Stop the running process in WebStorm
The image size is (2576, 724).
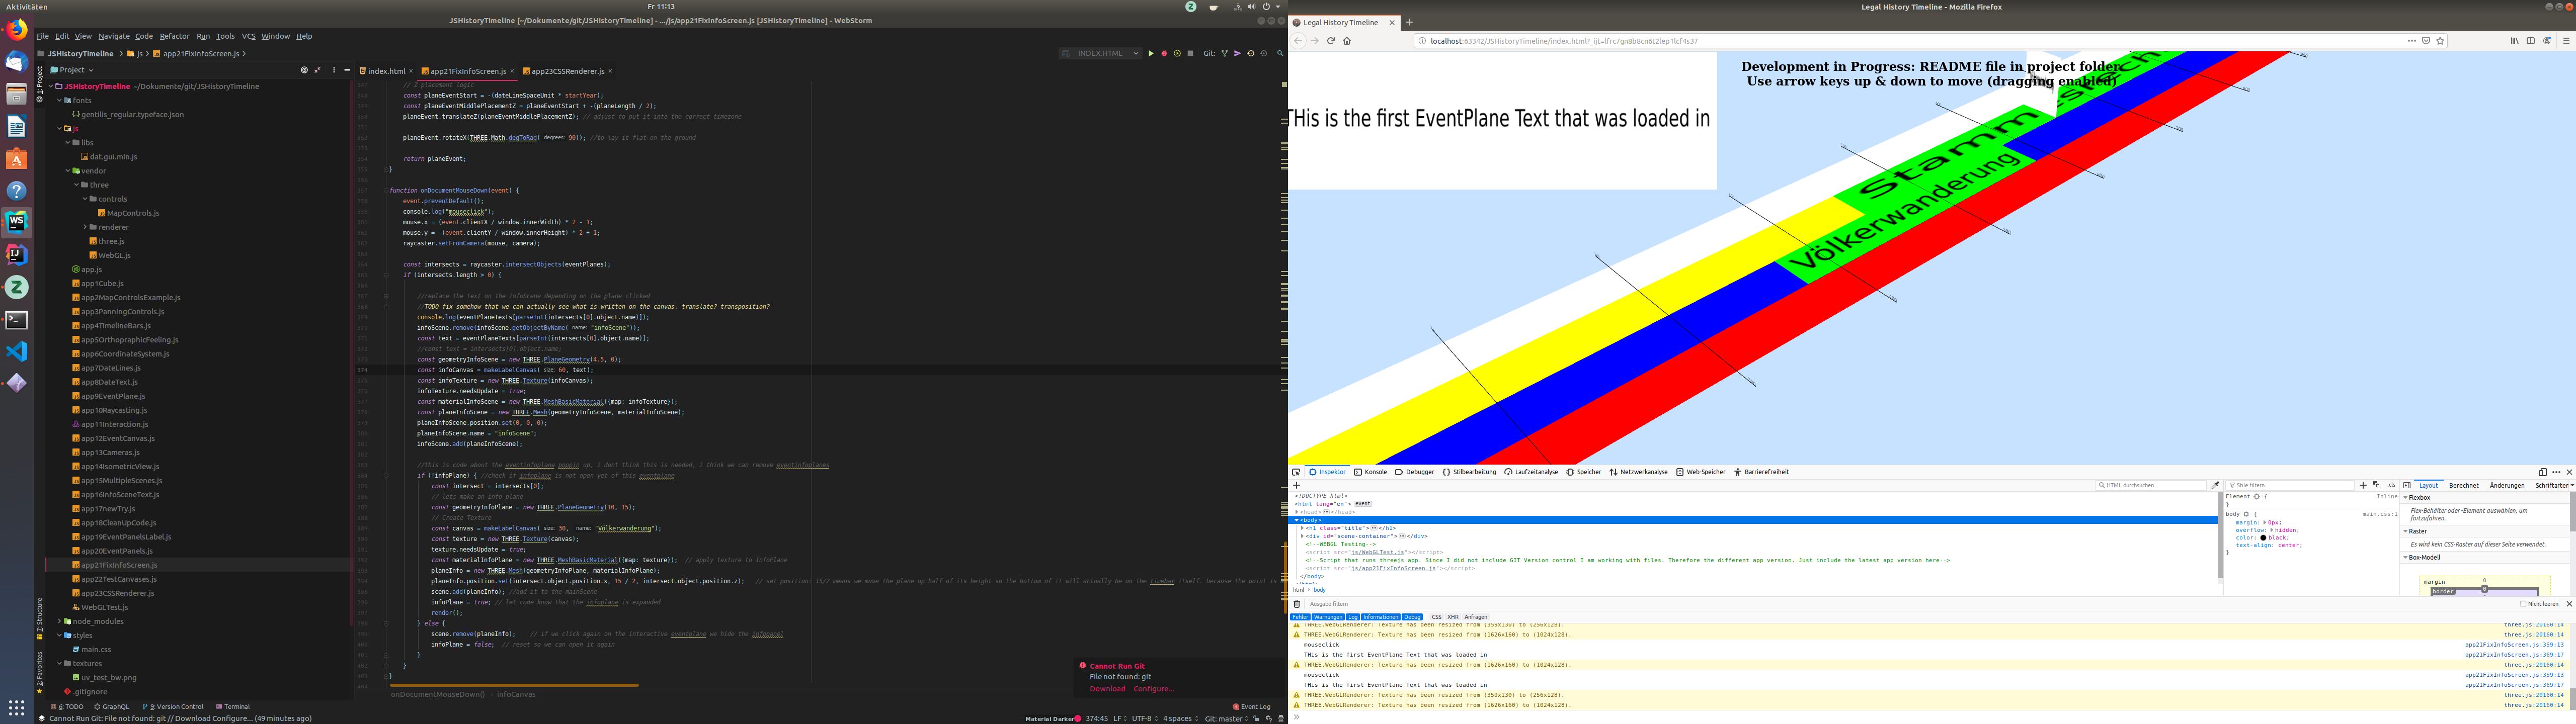pos(1190,54)
